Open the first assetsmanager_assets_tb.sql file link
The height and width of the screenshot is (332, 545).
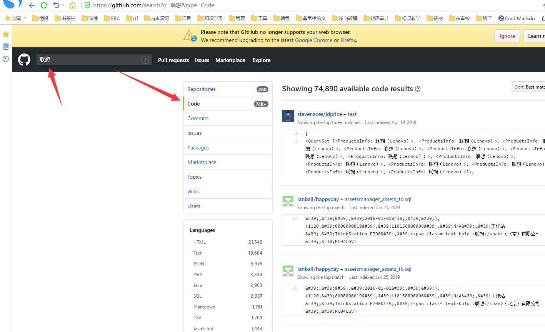tap(378, 199)
